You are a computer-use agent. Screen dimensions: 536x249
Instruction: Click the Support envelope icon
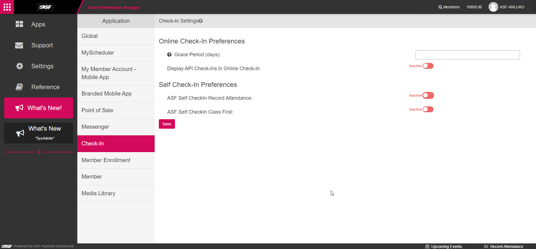(x=19, y=45)
